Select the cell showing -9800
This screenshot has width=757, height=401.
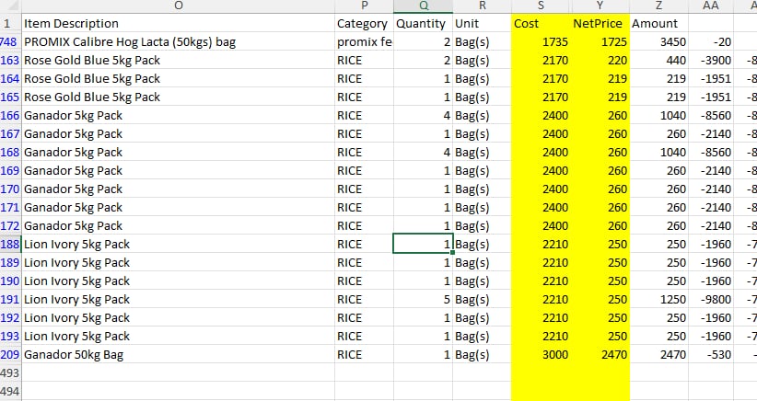[710, 299]
